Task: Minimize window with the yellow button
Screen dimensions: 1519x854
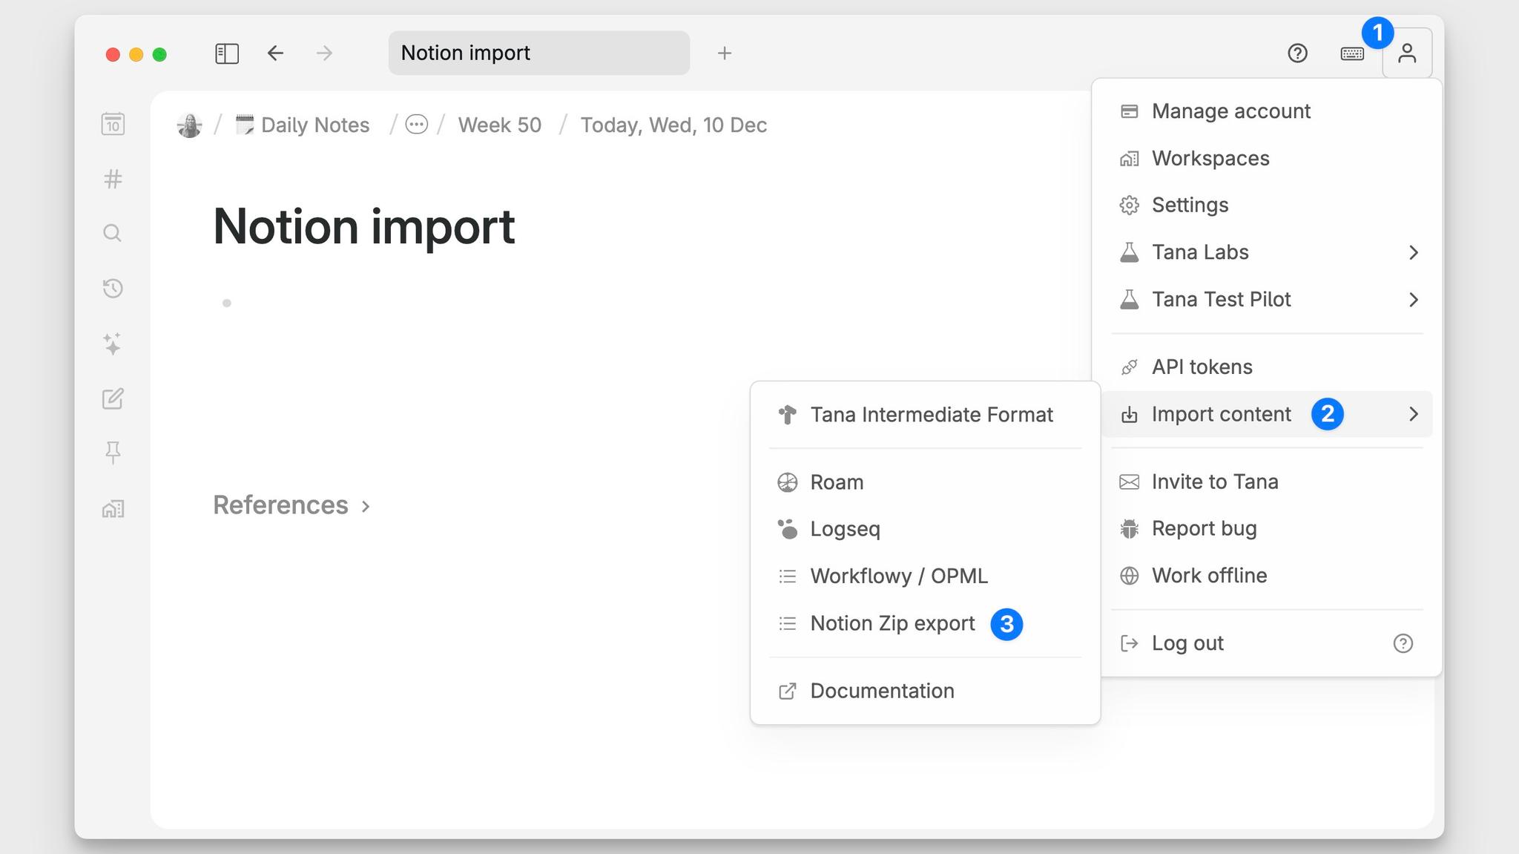Action: (x=136, y=54)
